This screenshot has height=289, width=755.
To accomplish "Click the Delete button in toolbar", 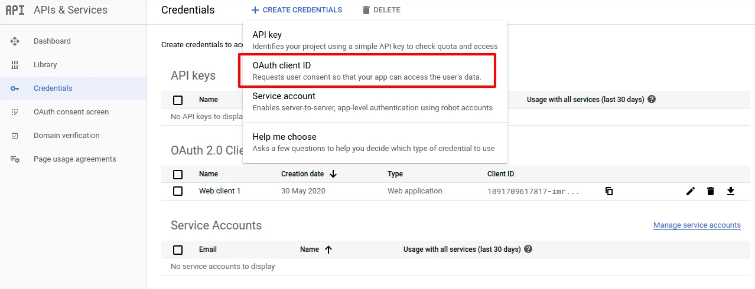I will tap(381, 10).
